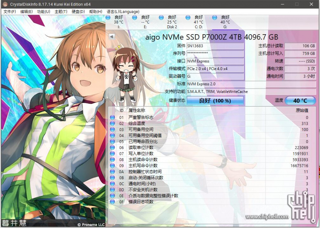
Task: Click status icon for 读取单位计数 row
Action: [x=112, y=147]
